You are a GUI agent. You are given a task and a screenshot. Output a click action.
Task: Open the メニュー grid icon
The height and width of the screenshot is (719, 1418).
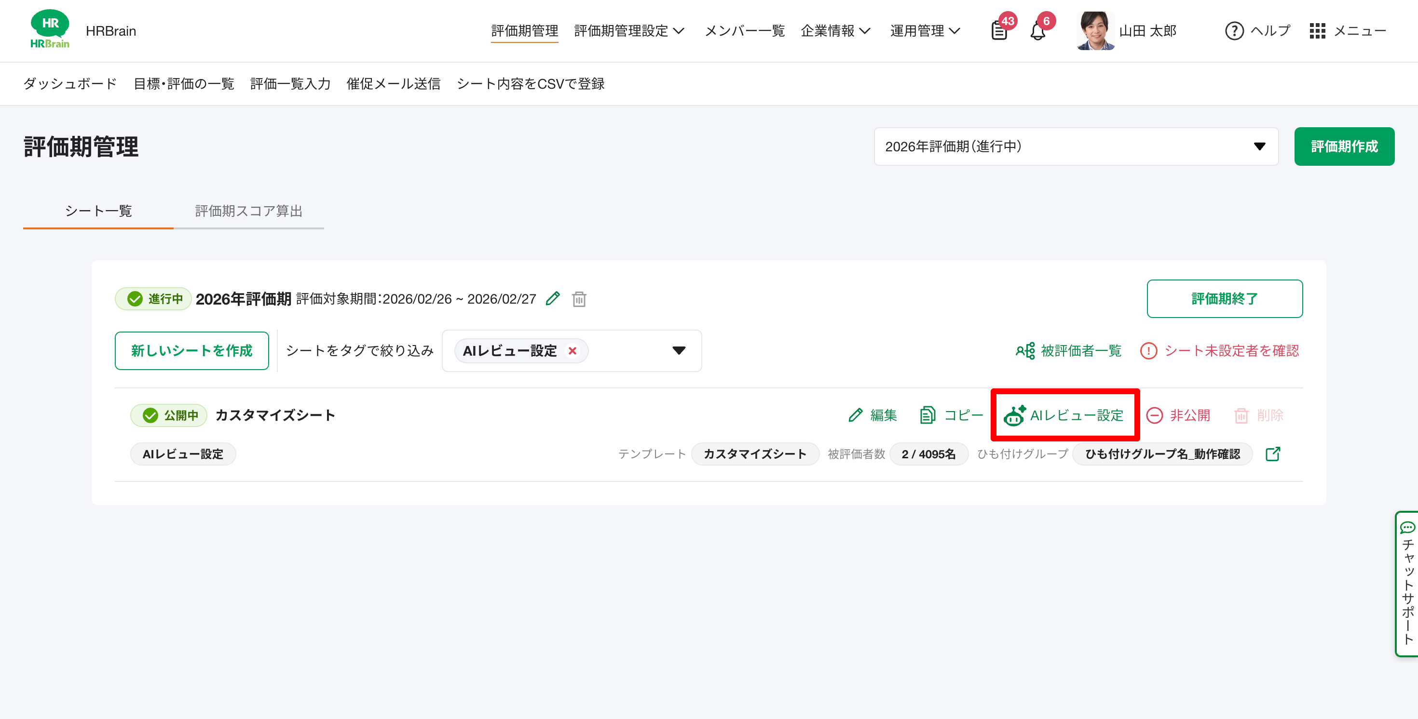(x=1317, y=31)
